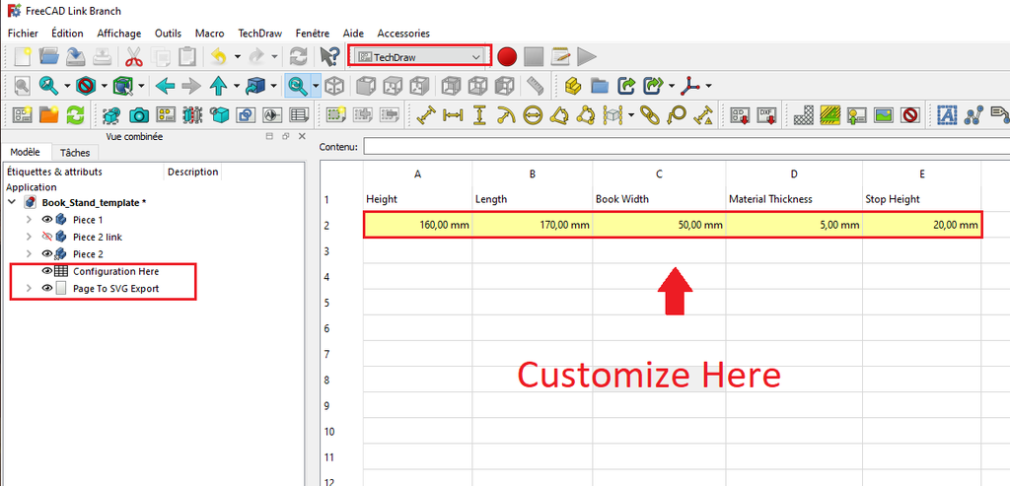Screen dimensions: 1010x486
Task: Click the What's This help cursor icon
Action: [x=329, y=56]
